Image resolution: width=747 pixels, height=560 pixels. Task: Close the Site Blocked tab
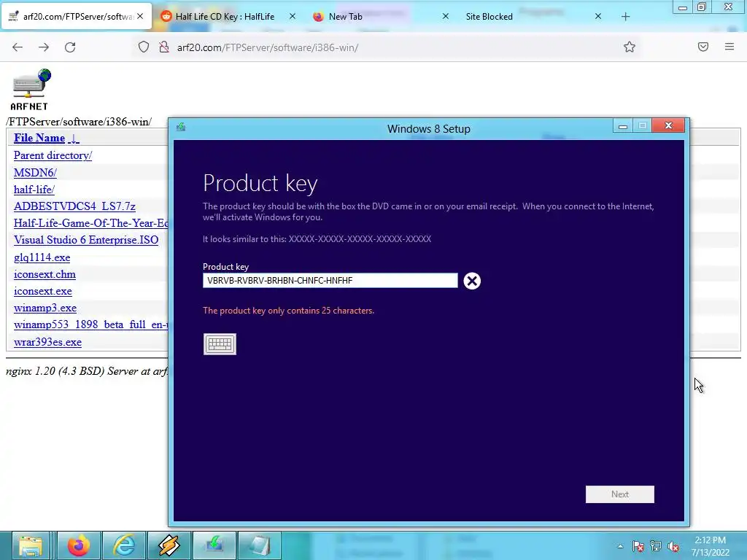pyautogui.click(x=598, y=16)
